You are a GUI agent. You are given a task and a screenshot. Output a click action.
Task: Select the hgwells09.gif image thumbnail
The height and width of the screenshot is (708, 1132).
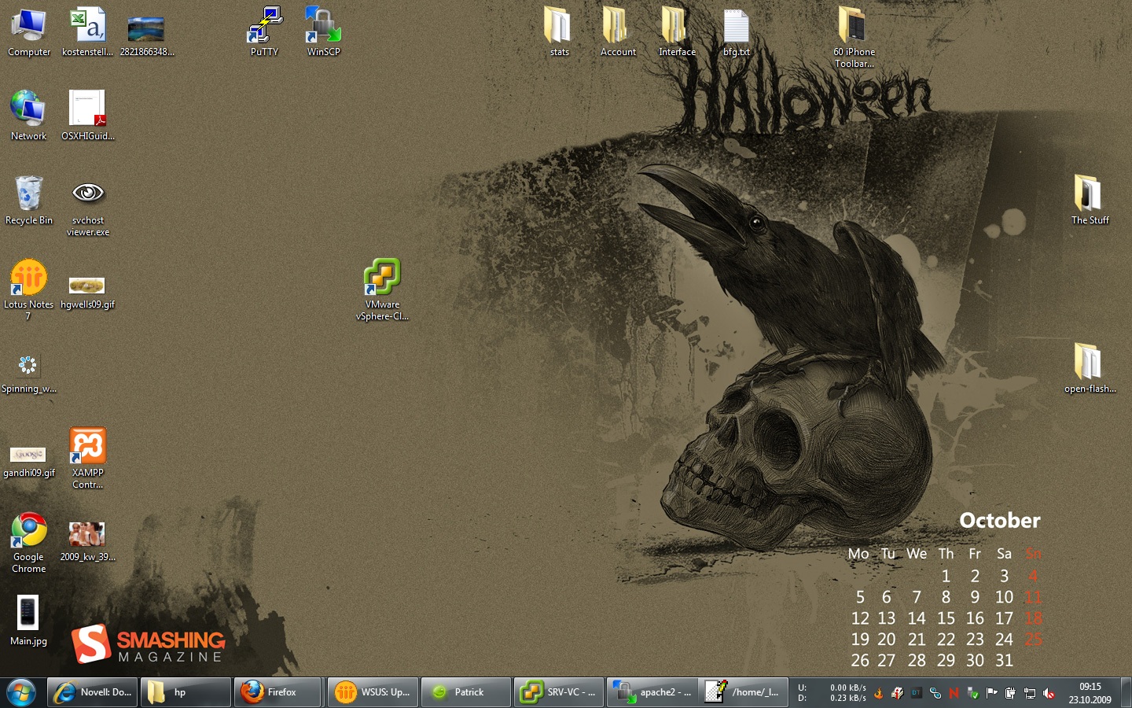(87, 286)
